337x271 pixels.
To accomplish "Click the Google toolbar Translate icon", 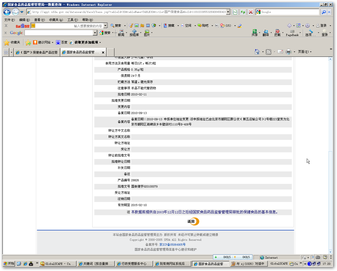I will coord(266,33).
